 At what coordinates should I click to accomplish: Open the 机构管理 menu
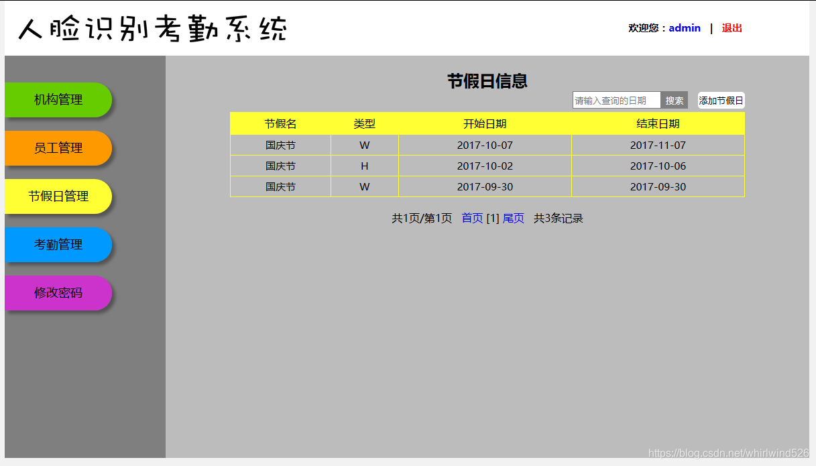pos(58,100)
